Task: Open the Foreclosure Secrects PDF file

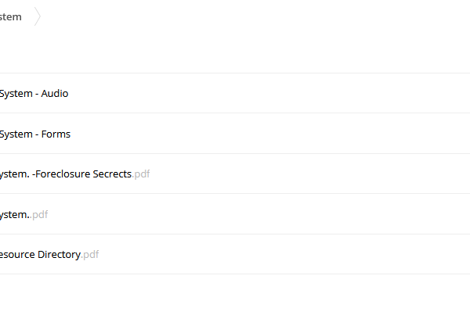Action: coord(74,174)
